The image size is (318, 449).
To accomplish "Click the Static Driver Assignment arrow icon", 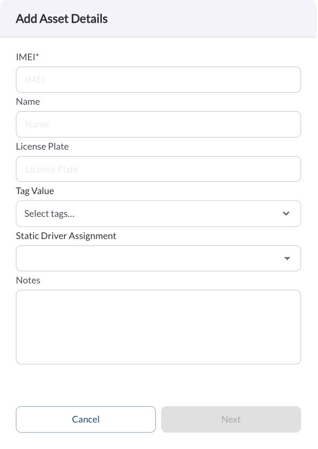I will click(x=287, y=258).
